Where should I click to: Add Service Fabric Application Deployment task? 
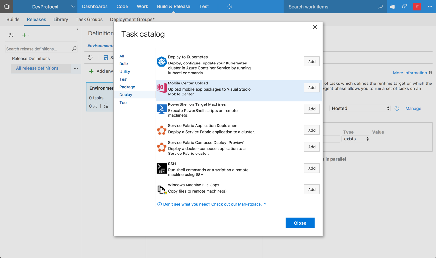(312, 130)
